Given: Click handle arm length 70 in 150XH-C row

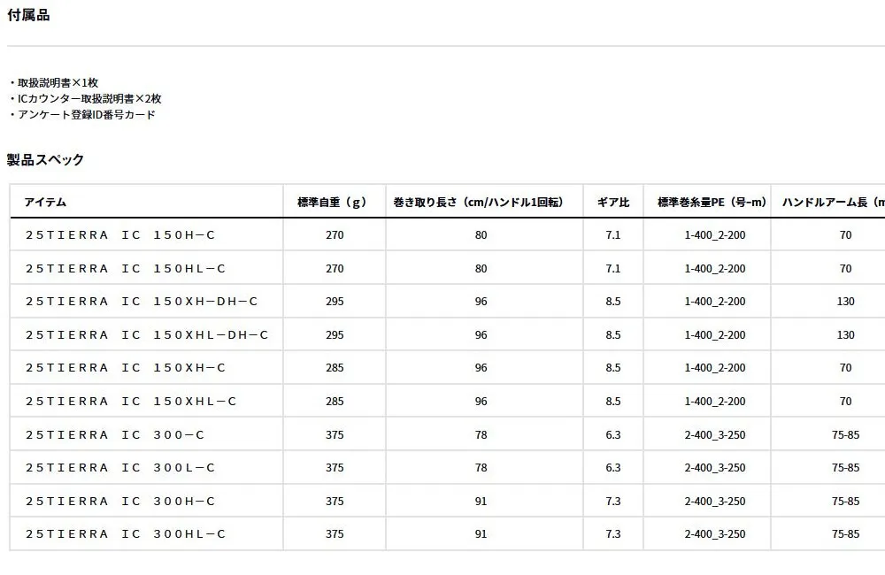Looking at the screenshot, I should [x=845, y=368].
